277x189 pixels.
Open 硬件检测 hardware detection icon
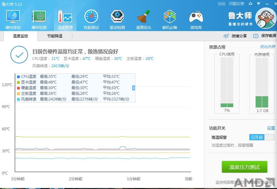tap(39, 16)
